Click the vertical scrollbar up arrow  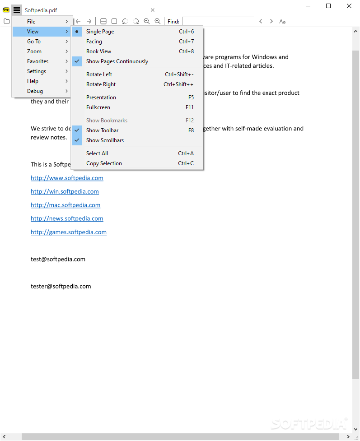click(356, 32)
